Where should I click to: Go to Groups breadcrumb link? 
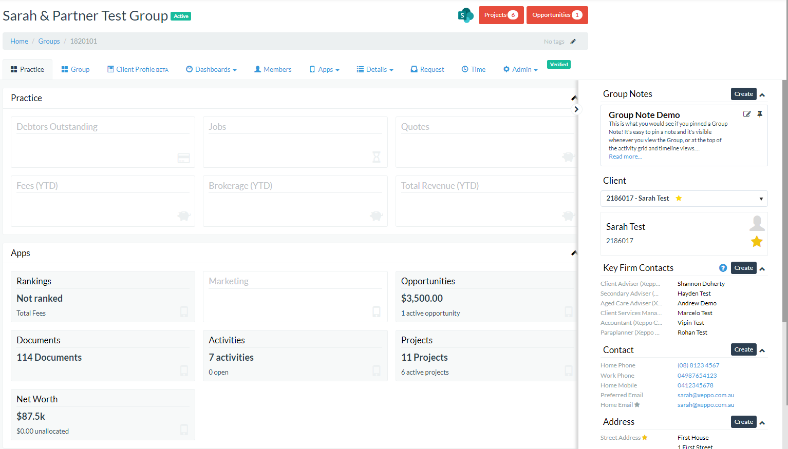(49, 41)
